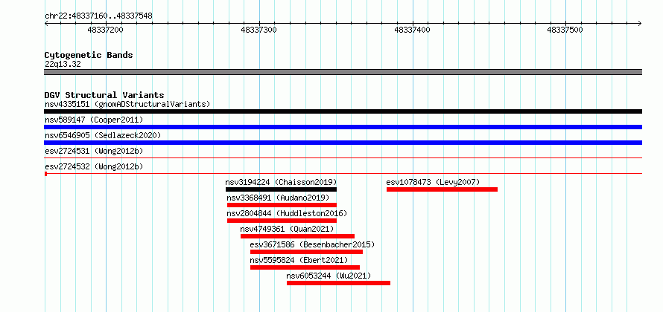663x312 pixels.
Task: Select the black nsv3194224 variant bar
Action: click(x=281, y=189)
